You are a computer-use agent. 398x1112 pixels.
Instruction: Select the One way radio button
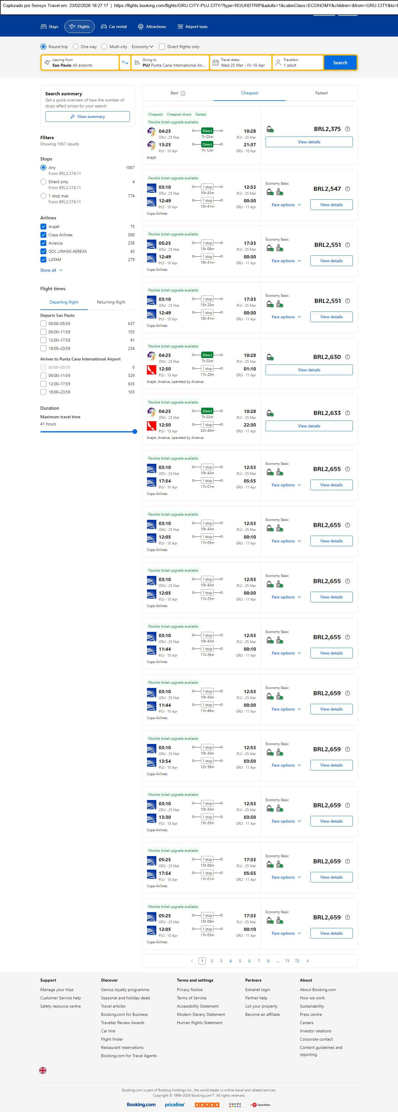point(76,47)
